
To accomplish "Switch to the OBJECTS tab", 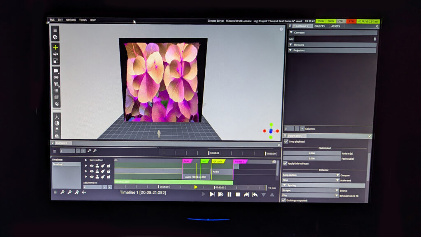I will [x=319, y=26].
